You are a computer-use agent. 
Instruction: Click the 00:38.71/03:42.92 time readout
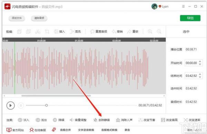pos(150,105)
